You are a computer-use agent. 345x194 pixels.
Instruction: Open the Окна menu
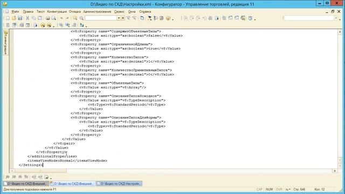(x=132, y=11)
